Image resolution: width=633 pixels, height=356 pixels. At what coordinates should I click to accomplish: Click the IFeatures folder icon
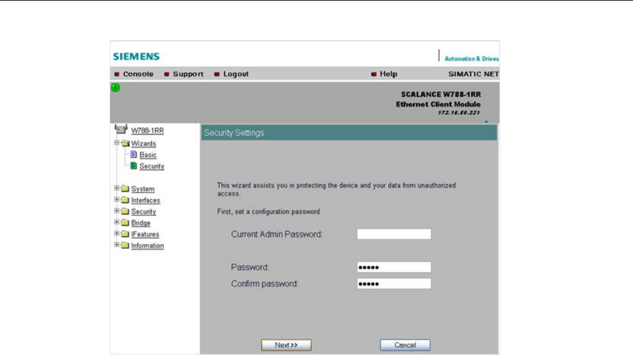click(125, 234)
